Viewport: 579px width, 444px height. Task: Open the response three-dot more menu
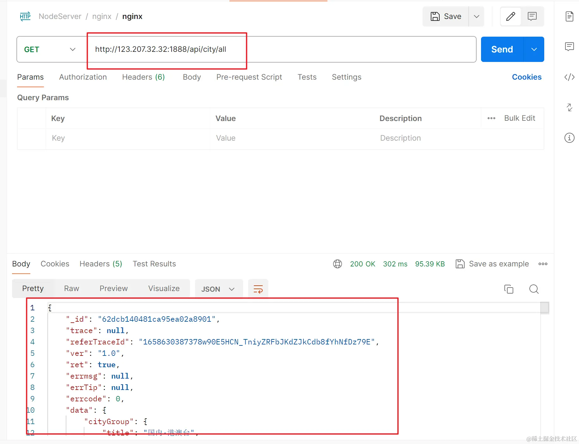(x=543, y=264)
